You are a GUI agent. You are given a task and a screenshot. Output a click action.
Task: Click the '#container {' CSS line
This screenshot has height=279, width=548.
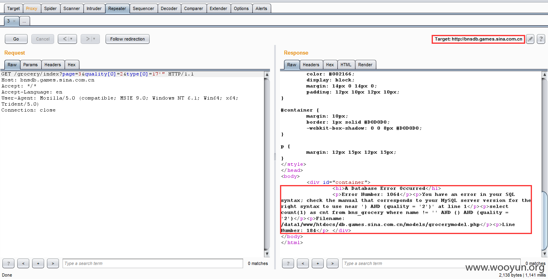click(300, 110)
